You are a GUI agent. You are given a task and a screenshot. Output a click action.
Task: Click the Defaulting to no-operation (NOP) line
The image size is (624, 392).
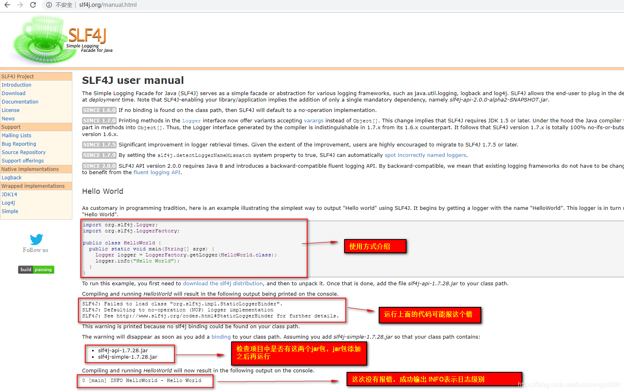click(178, 310)
